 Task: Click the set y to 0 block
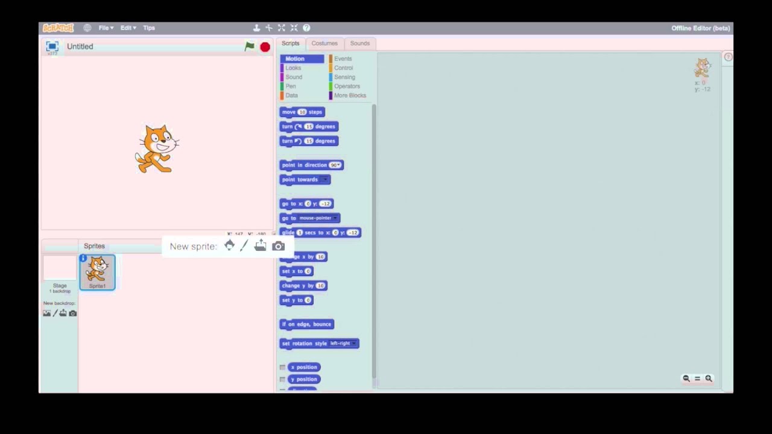coord(296,300)
